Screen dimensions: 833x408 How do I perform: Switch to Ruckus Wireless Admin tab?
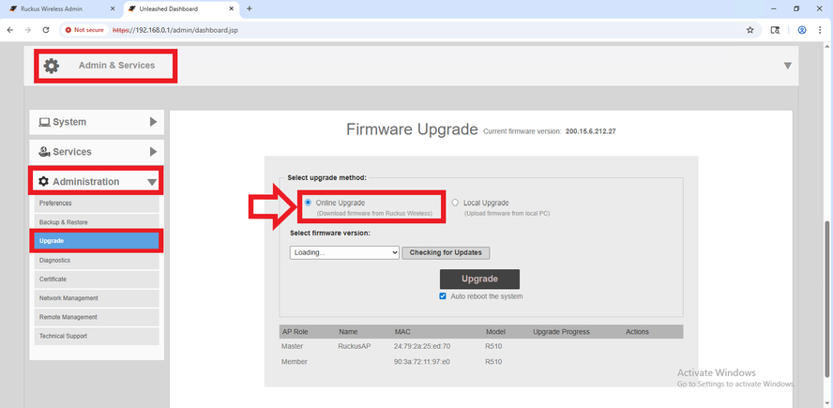[x=58, y=8]
